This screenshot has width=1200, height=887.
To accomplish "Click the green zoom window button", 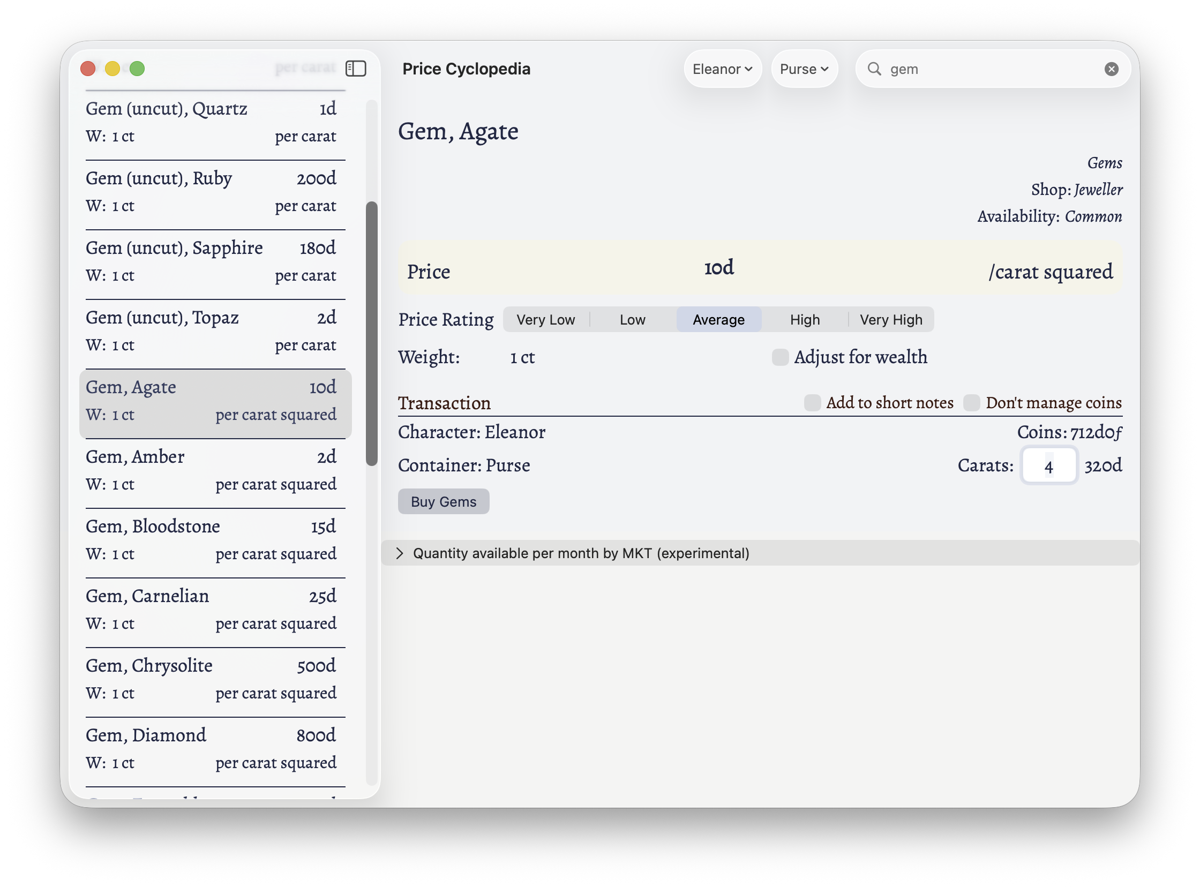I will click(137, 69).
